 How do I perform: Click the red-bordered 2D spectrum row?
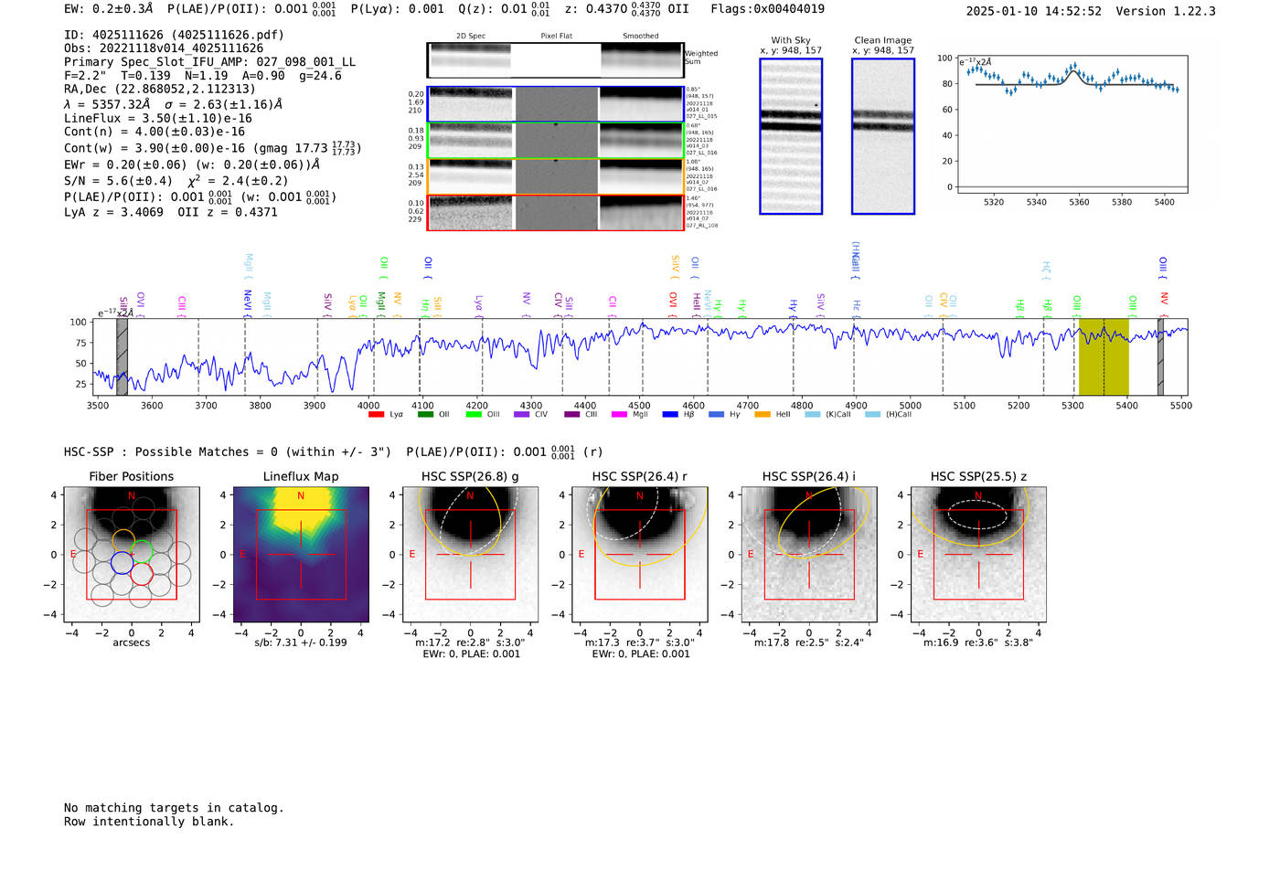555,213
